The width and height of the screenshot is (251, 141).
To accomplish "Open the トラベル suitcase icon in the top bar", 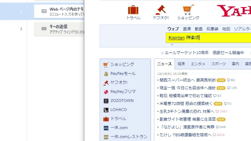I will (x=133, y=10).
